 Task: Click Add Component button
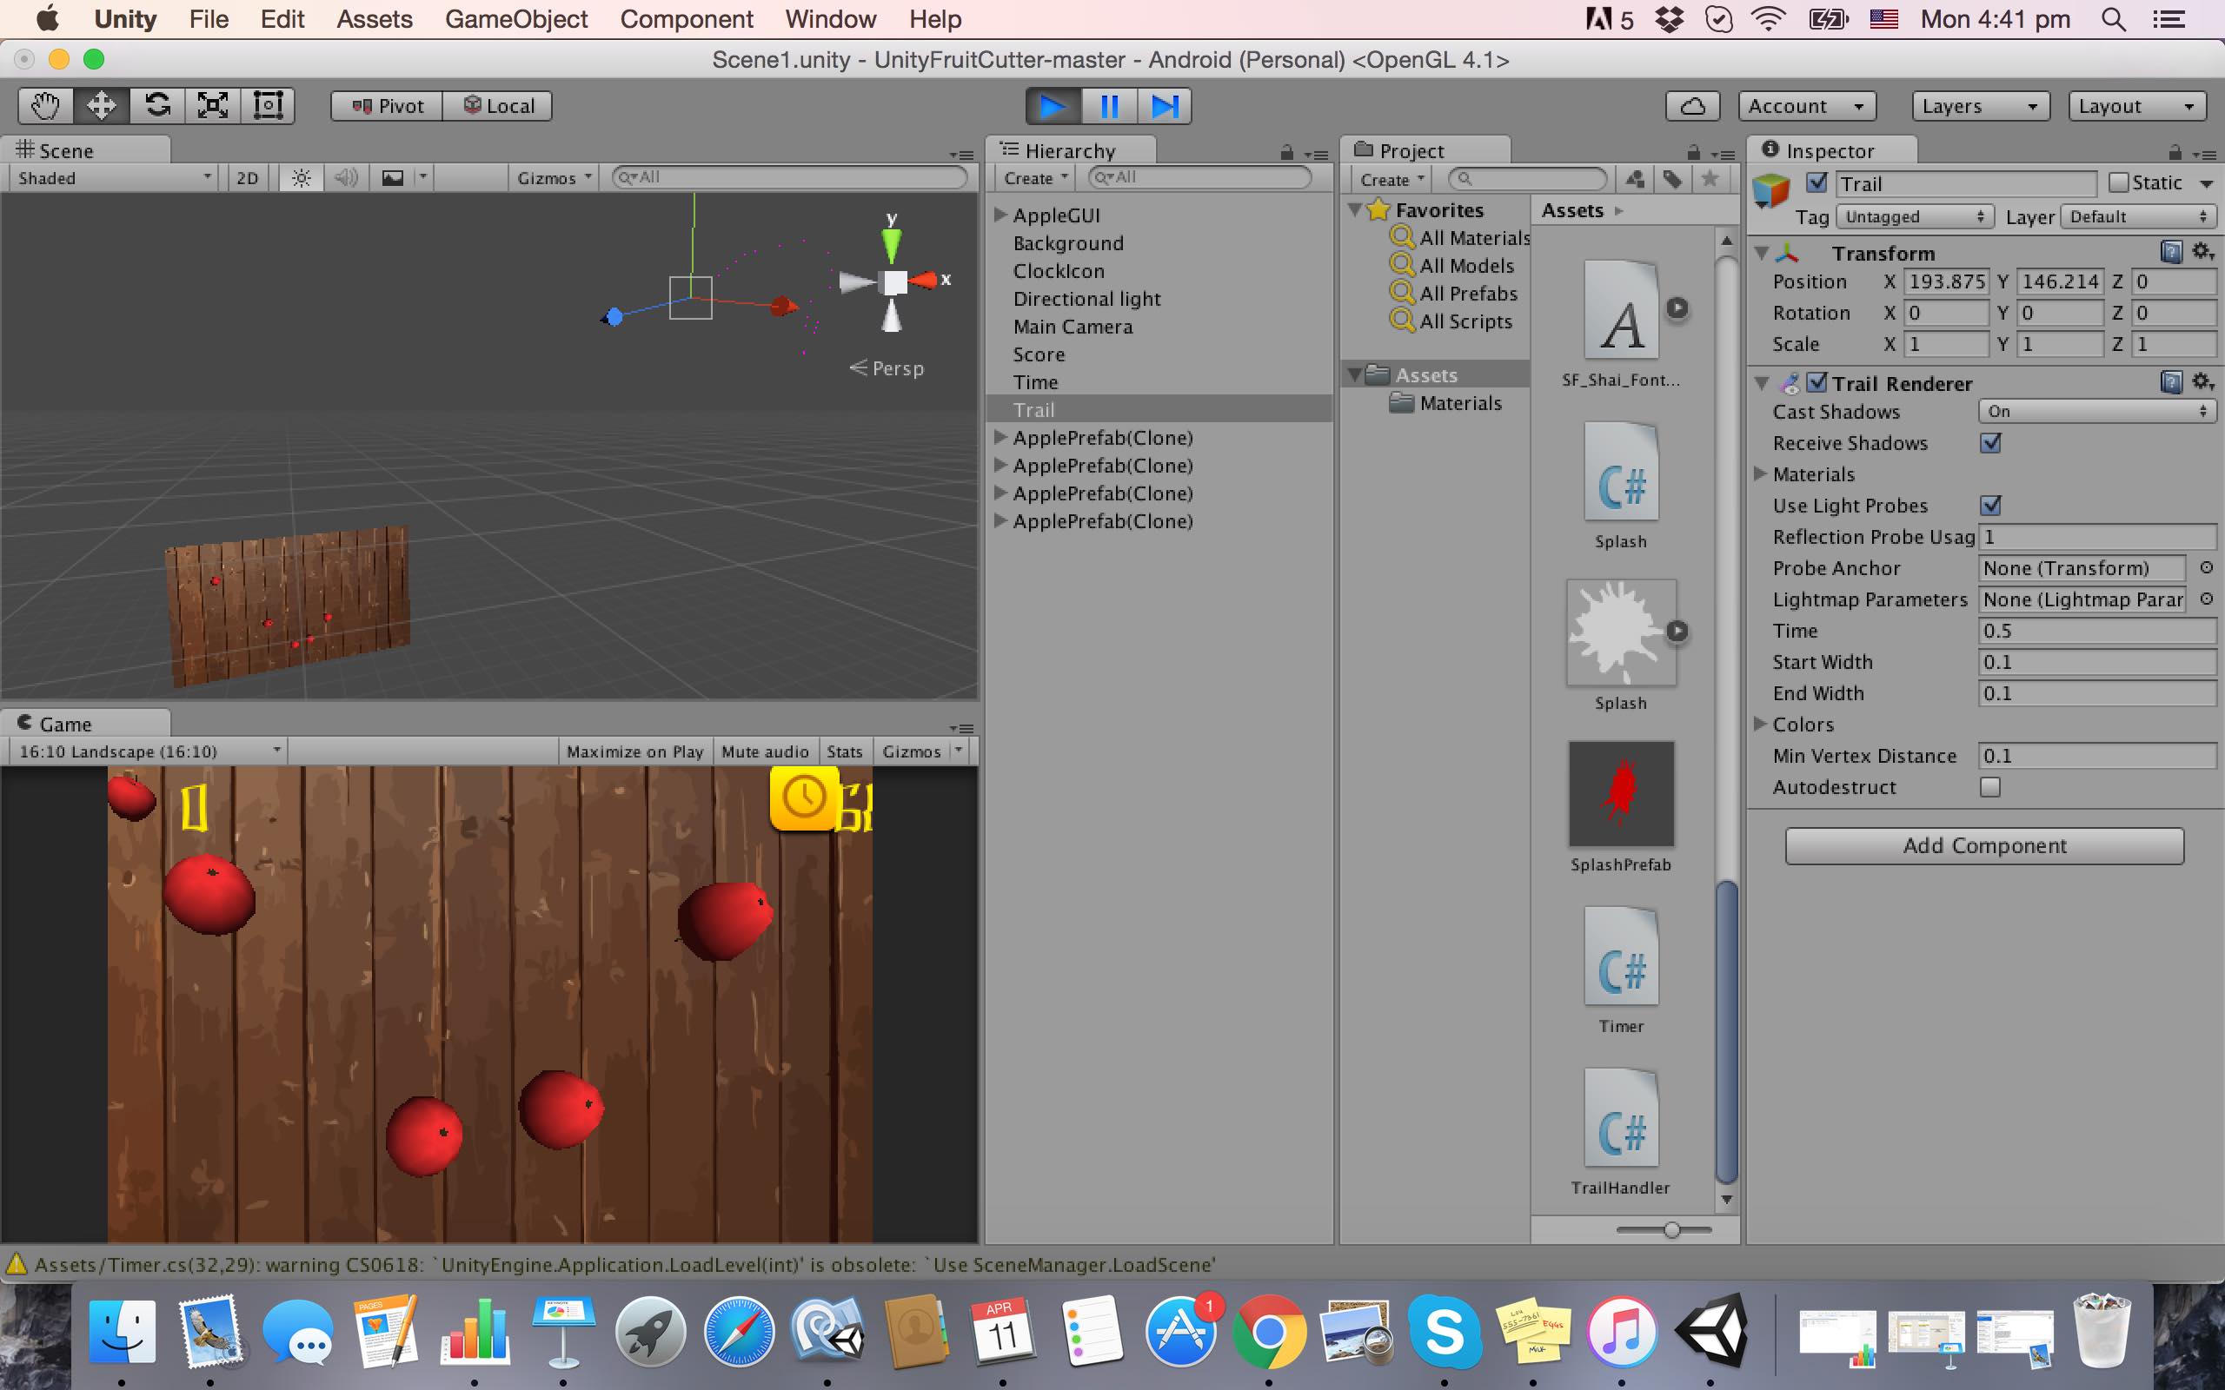tap(1984, 846)
